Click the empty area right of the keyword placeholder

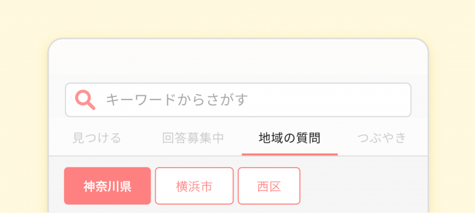[x=329, y=100]
